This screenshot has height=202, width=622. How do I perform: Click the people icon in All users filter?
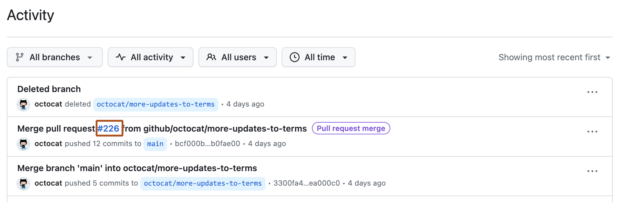pyautogui.click(x=212, y=57)
